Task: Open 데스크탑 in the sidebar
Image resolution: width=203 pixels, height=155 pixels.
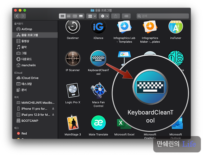Action: [35, 84]
